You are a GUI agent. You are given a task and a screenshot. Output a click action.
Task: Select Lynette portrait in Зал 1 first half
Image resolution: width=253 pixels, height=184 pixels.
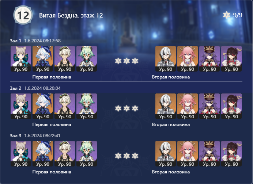[21, 59]
